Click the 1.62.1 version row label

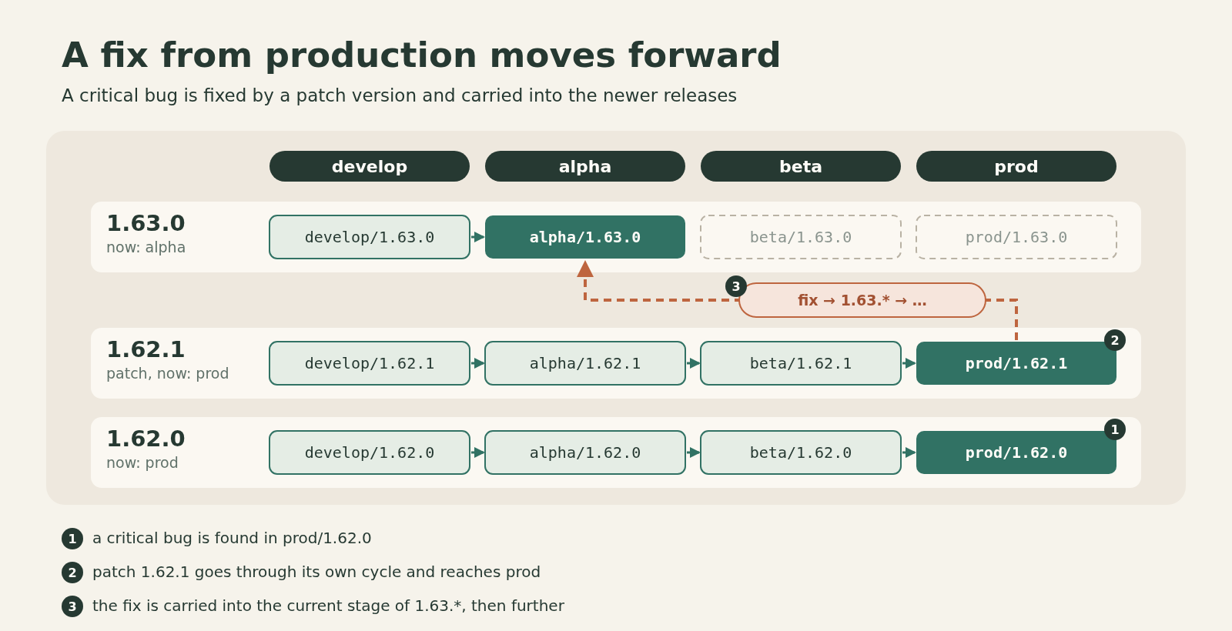[x=146, y=349]
